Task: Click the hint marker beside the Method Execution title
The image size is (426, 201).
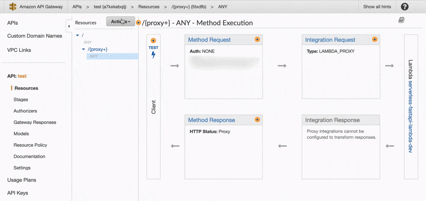Action: coord(138,22)
